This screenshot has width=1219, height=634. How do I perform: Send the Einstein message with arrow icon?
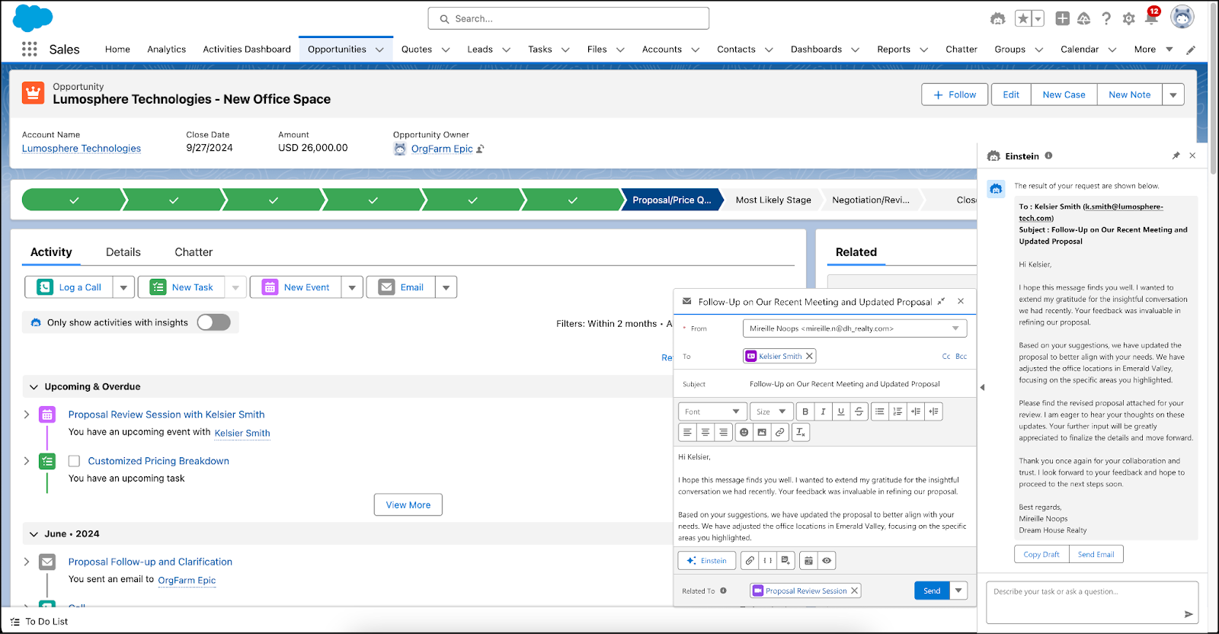pos(1188,614)
